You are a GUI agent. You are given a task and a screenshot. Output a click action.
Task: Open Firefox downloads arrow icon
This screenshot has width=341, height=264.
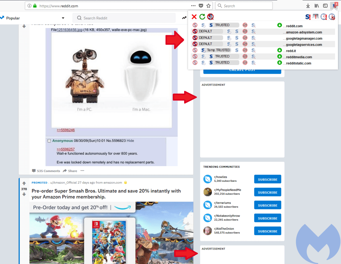click(308, 6)
